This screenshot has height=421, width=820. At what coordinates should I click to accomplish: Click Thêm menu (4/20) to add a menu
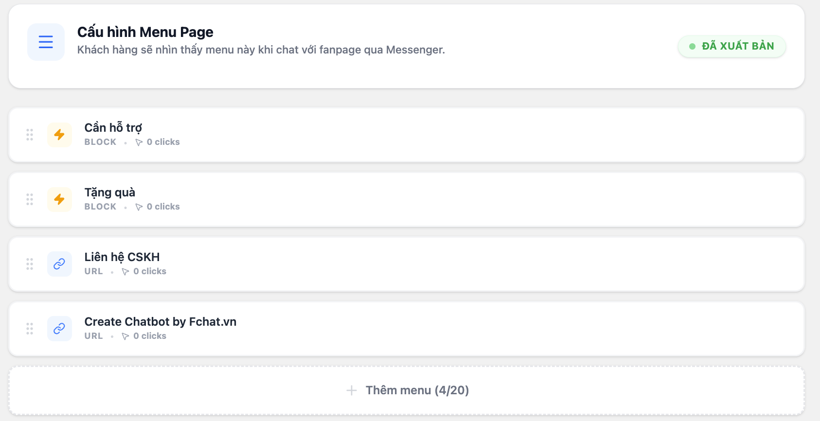418,390
